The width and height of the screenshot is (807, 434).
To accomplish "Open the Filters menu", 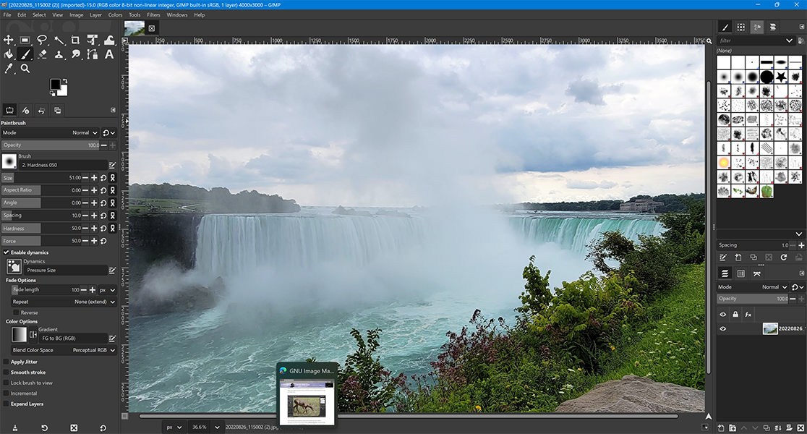I will 153,14.
